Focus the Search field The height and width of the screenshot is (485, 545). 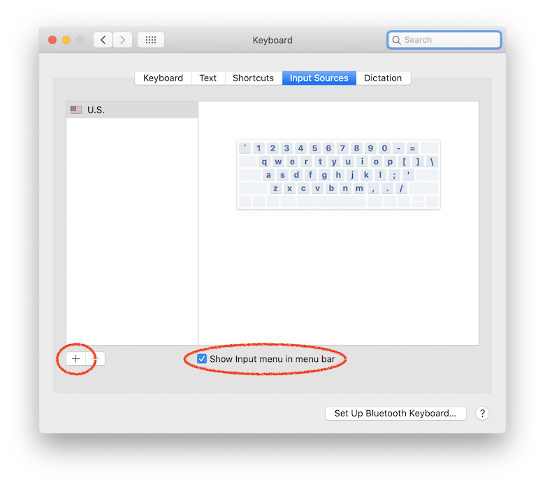tap(444, 40)
